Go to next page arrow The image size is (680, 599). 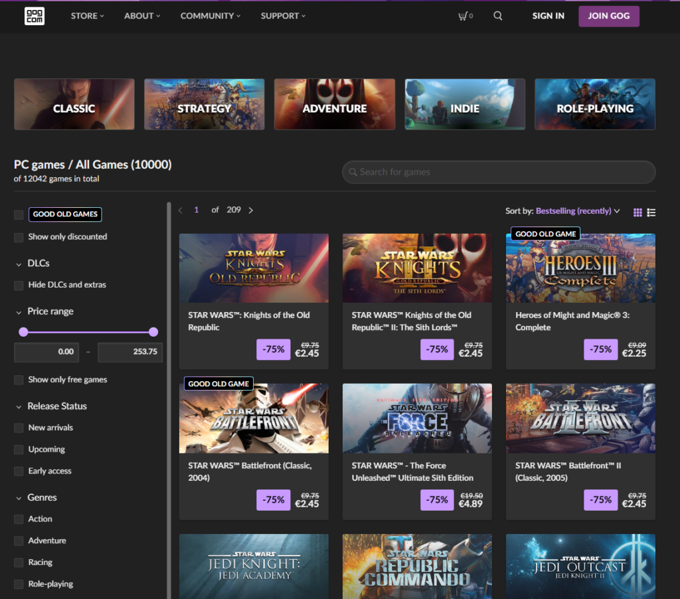pos(250,210)
